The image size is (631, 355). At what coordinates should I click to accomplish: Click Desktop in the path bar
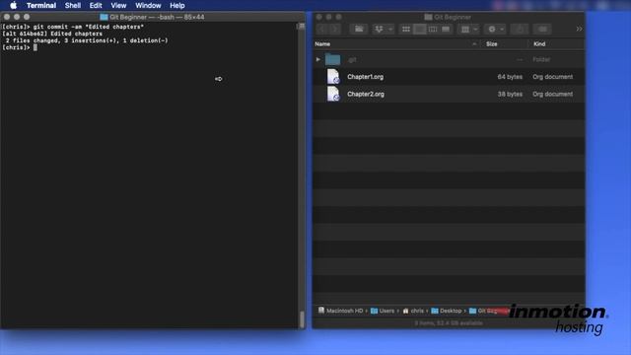click(447, 311)
